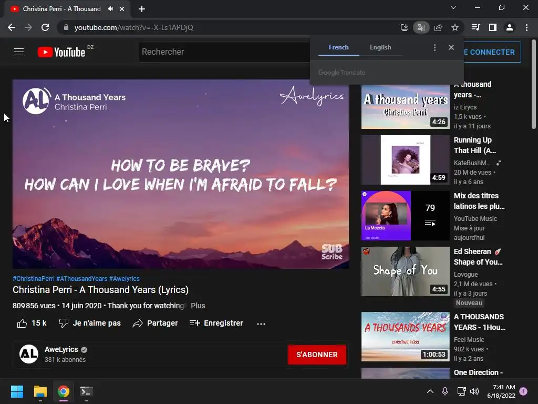Click the install app icon in address bar
The width and height of the screenshot is (538, 404).
click(x=404, y=27)
